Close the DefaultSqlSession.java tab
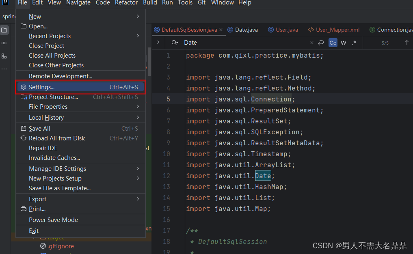This screenshot has width=413, height=254. (221, 30)
